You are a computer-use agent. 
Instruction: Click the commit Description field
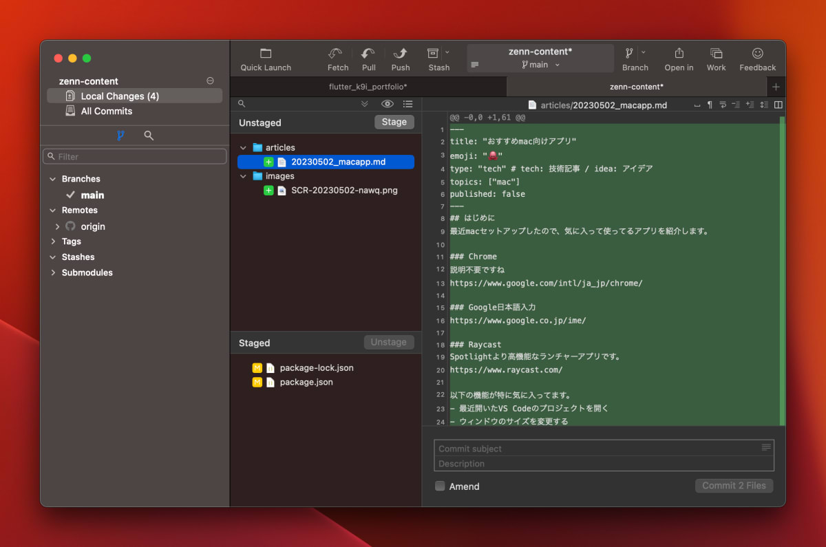click(x=604, y=464)
